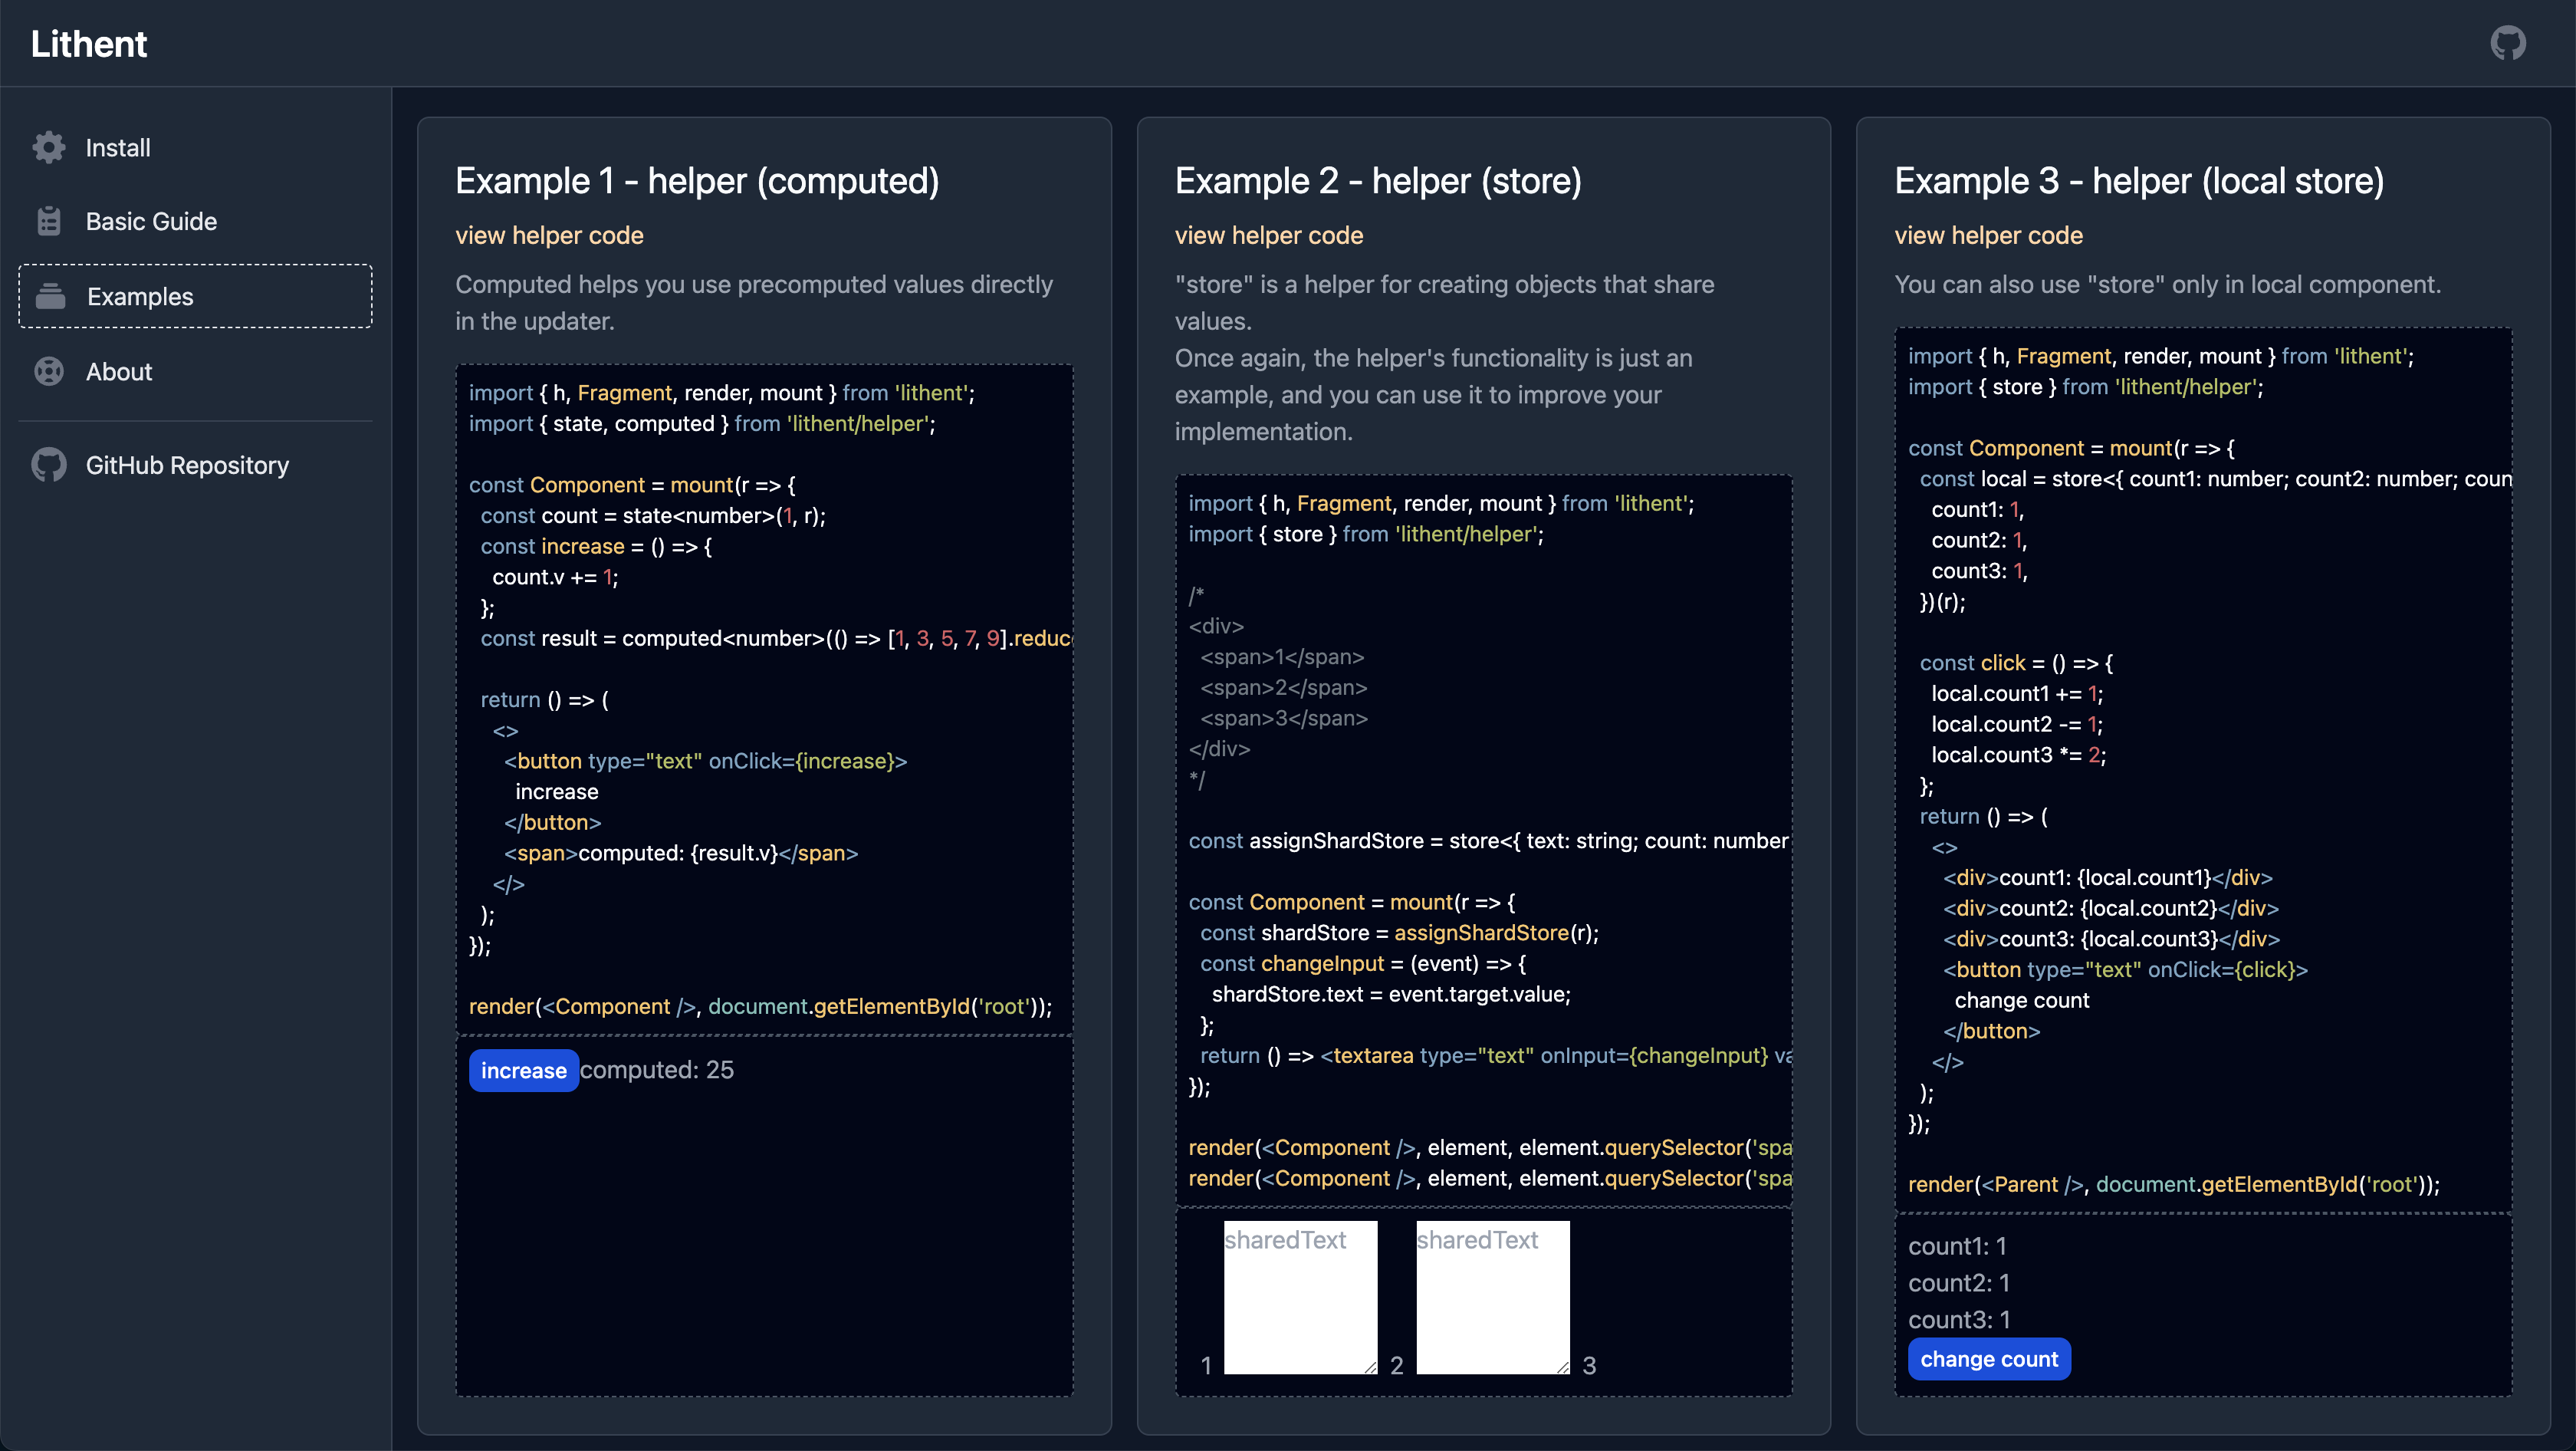Click 'const changeInput = (event)' code line
2576x1451 pixels.
click(1363, 963)
